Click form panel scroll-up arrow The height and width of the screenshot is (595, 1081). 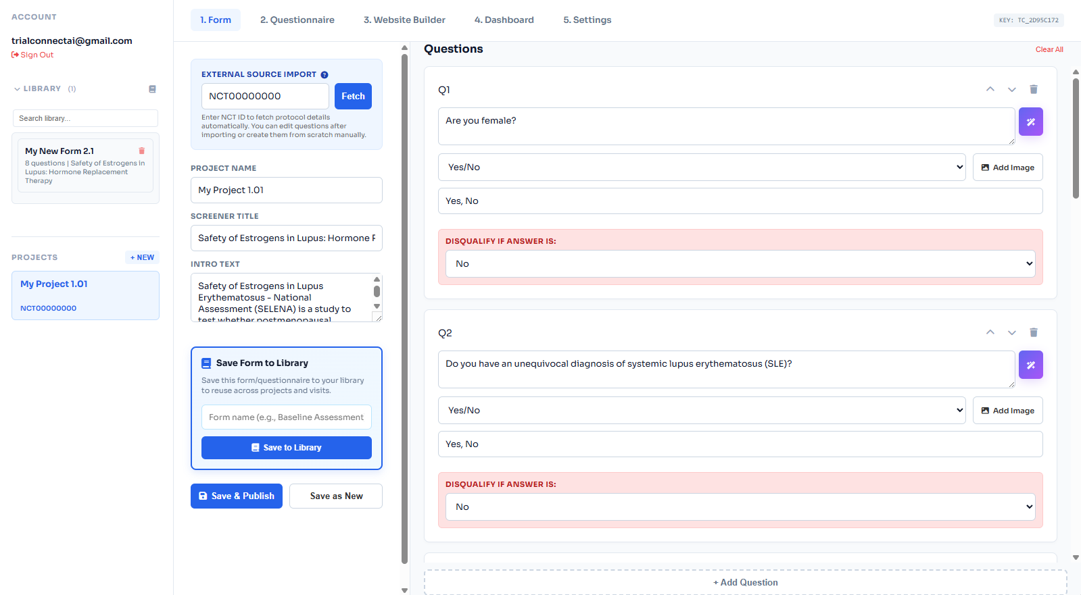tap(404, 48)
